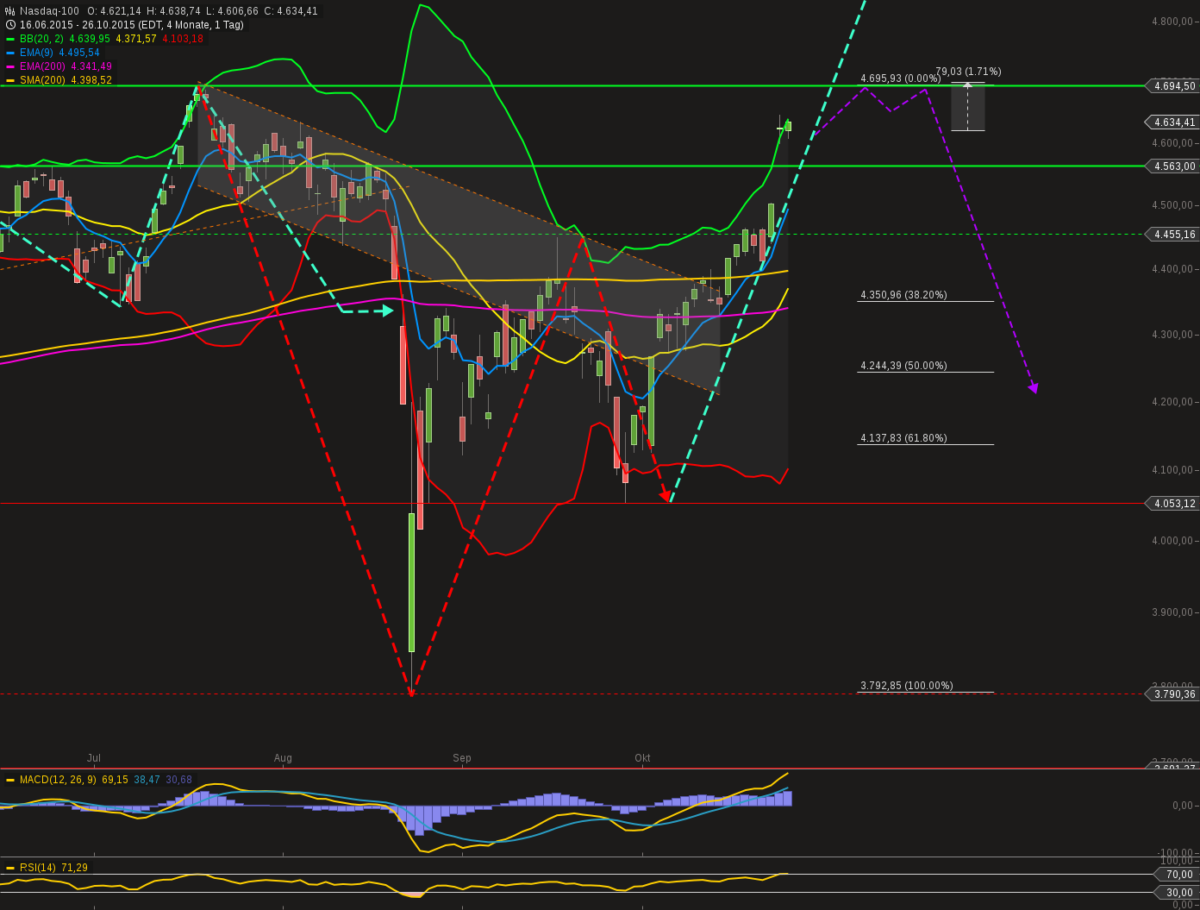
Task: Select the Fibonacci label 4.350,96 (38.20%)
Action: tap(903, 295)
